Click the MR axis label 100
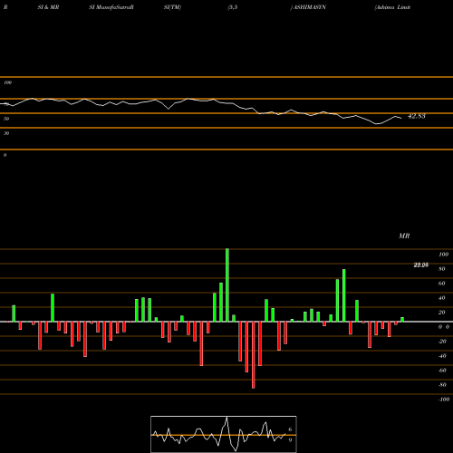Image resolution: width=453 pixels, height=453 pixels. coord(443,255)
